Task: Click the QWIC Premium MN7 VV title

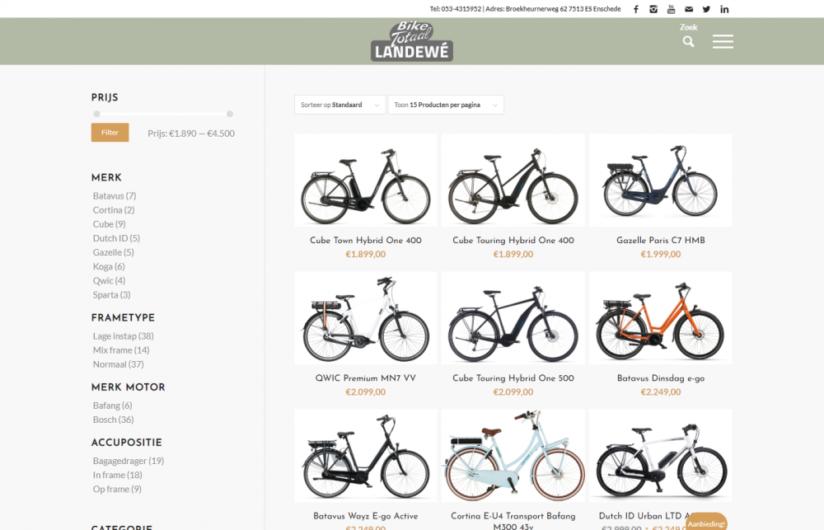Action: click(366, 378)
